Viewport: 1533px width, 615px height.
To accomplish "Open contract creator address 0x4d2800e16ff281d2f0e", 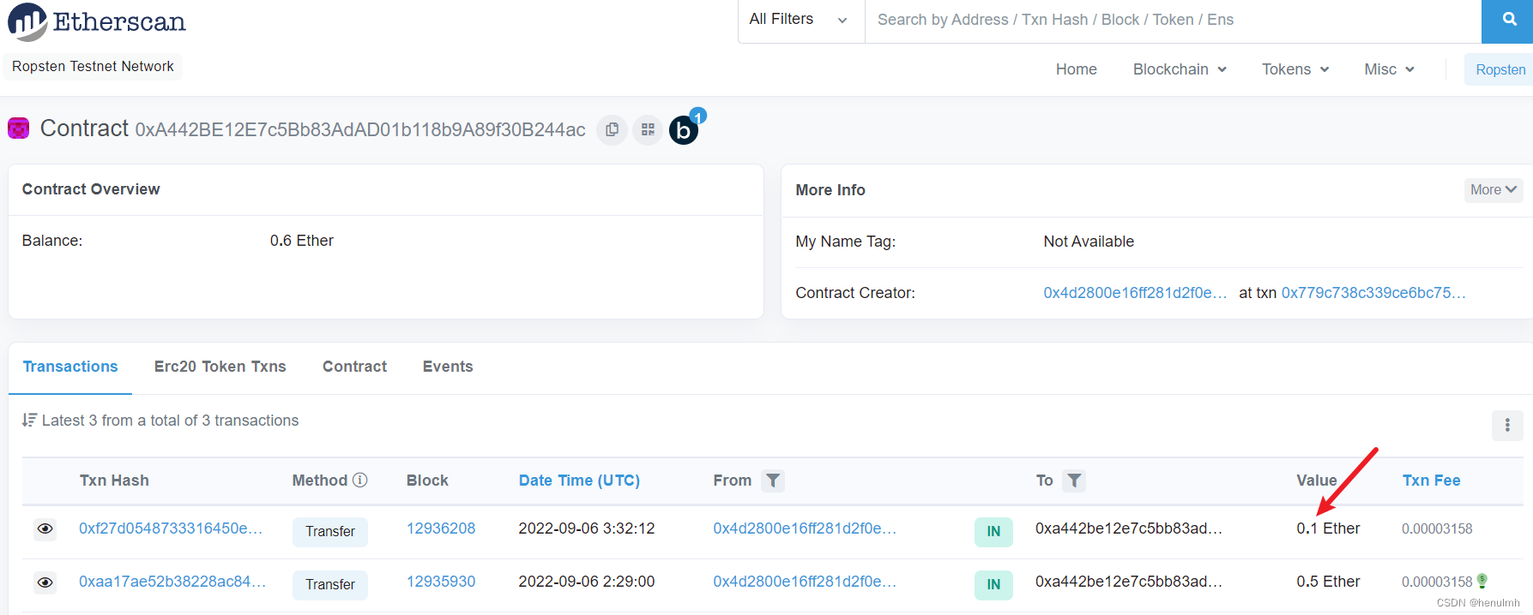I will (x=1135, y=293).
